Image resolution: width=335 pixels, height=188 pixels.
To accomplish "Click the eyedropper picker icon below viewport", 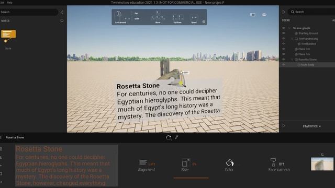I will (x=176, y=137).
